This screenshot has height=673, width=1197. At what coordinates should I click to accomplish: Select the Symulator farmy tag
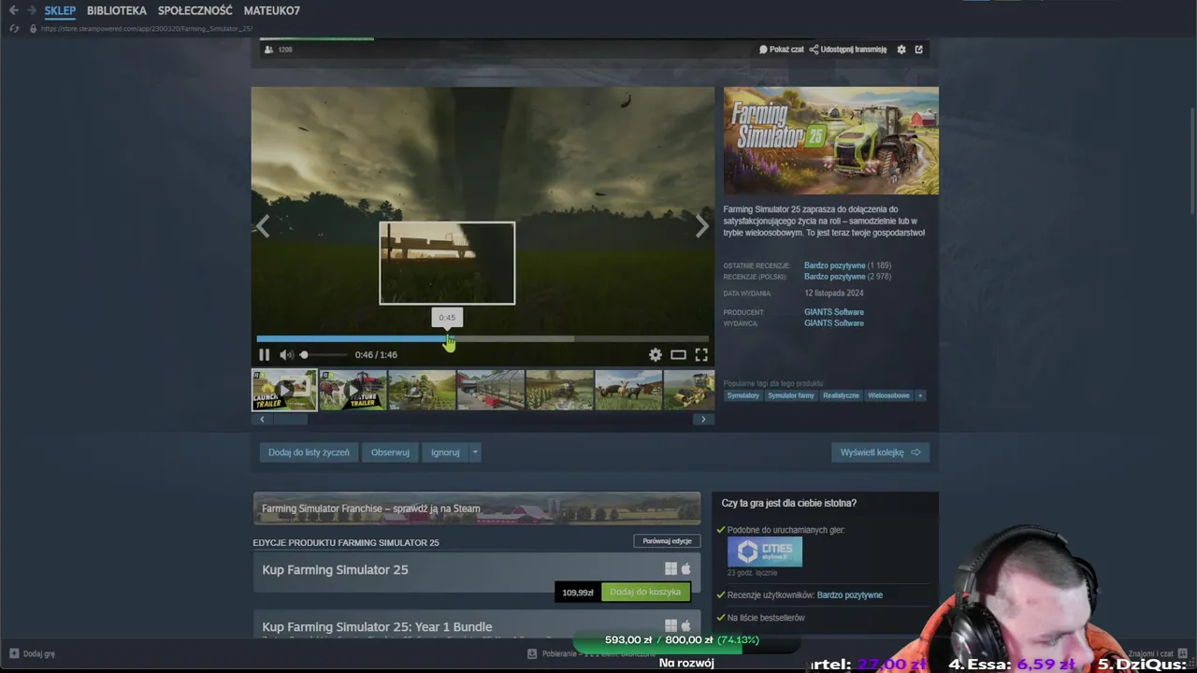coord(791,395)
